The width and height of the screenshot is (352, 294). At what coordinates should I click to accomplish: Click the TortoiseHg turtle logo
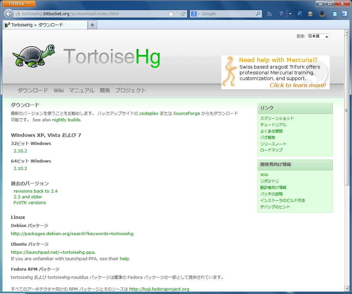coord(33,55)
